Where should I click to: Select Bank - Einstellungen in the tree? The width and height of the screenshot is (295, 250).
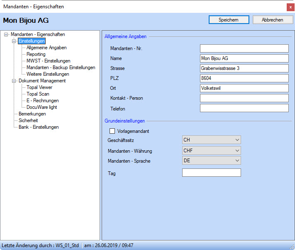coord(39,127)
